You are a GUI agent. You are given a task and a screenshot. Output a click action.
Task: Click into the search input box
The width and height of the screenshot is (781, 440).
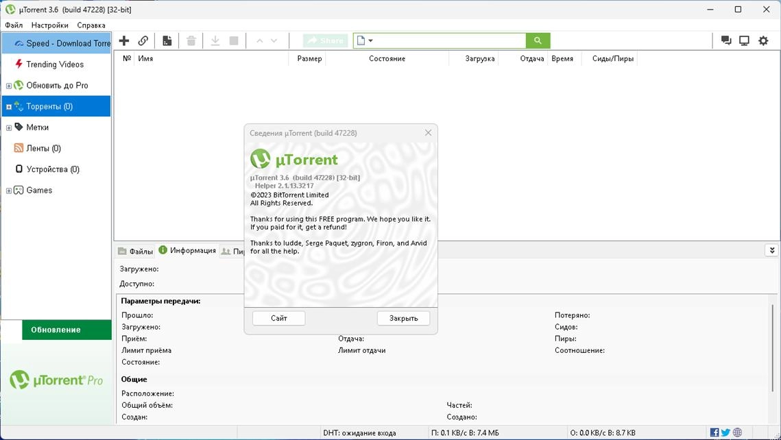(450, 41)
